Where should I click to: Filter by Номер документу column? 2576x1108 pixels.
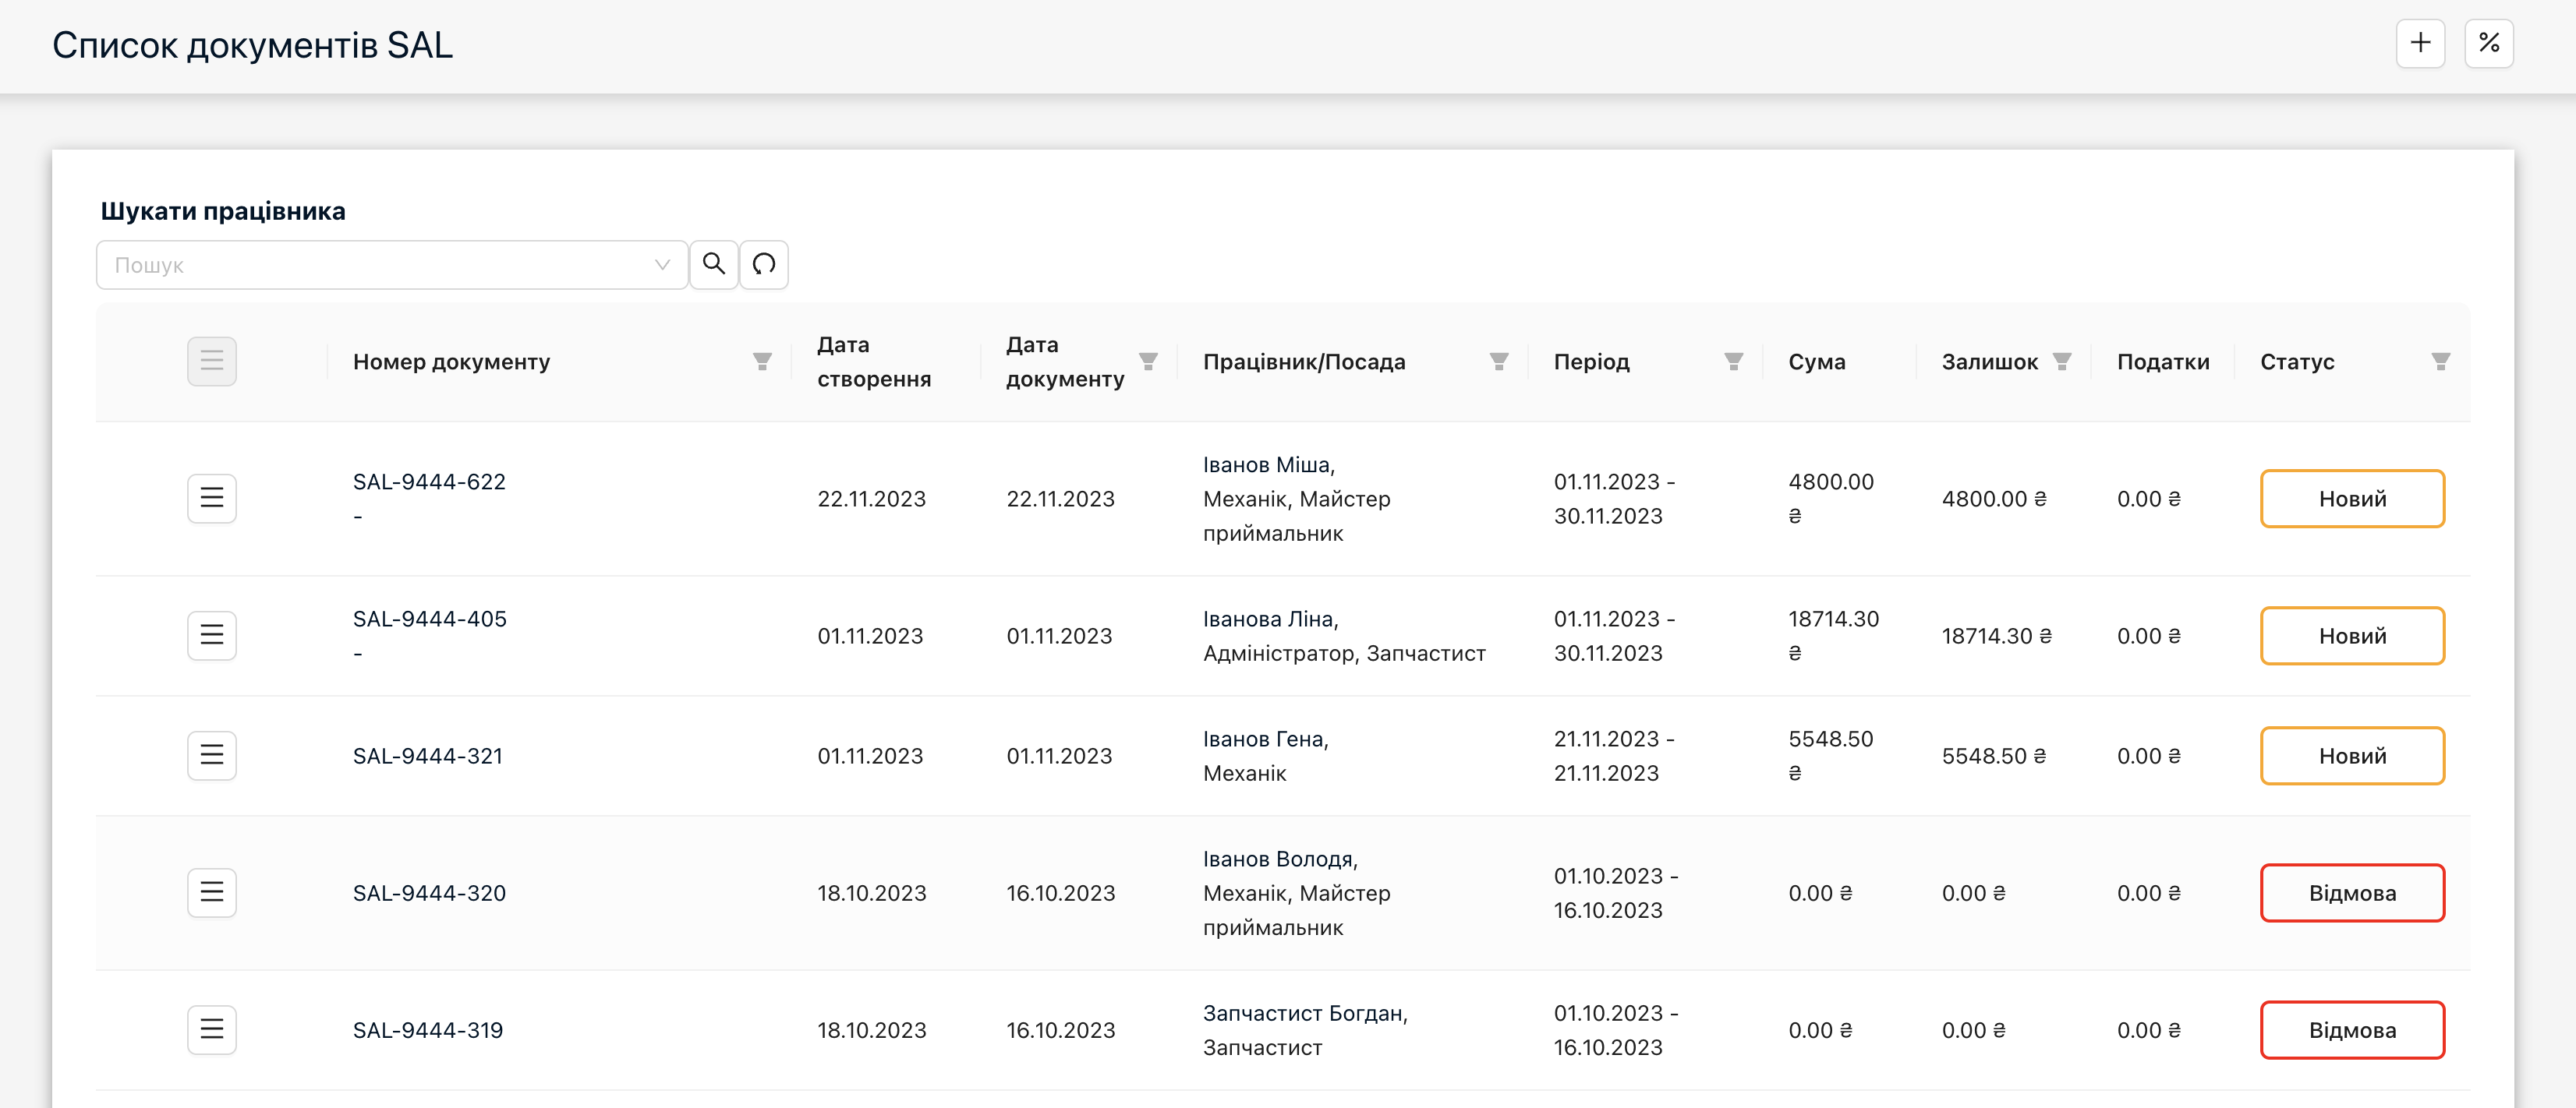[x=762, y=362]
